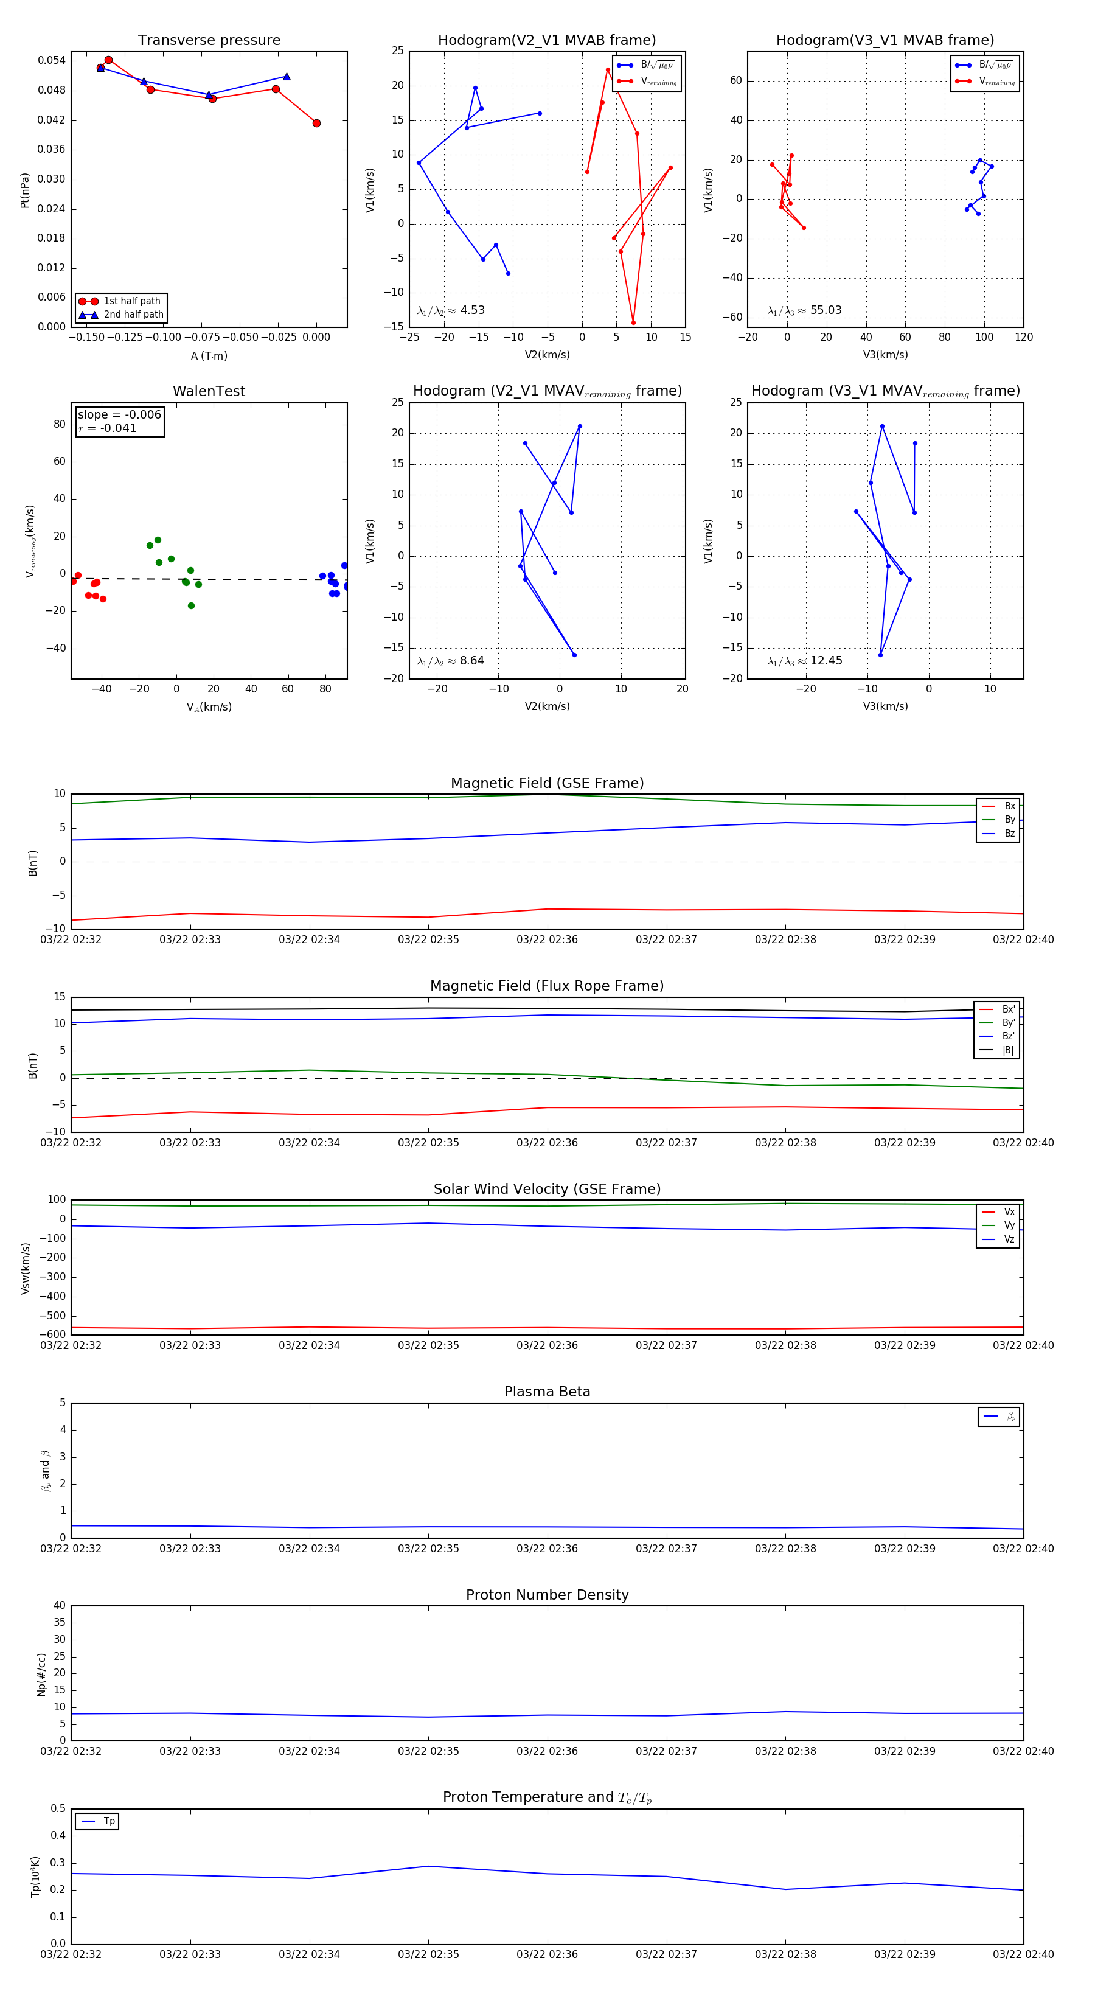Click the V2_V1 MVAV remaining frame hodogram title
This screenshot has height=2008, width=1095.
tap(547, 391)
